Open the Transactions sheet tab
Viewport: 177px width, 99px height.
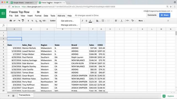point(25,95)
